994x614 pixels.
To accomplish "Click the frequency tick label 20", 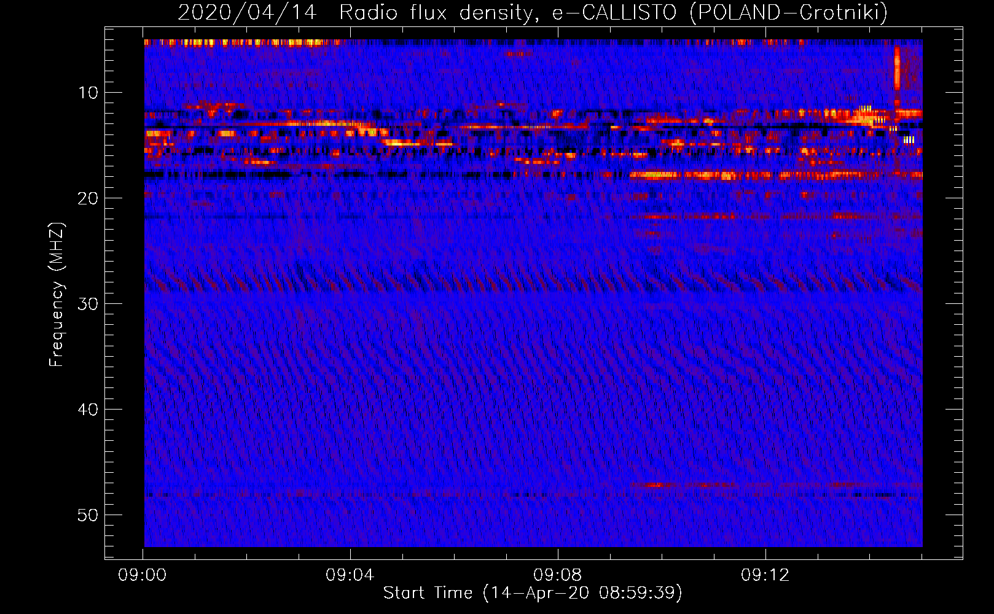I will (88, 198).
